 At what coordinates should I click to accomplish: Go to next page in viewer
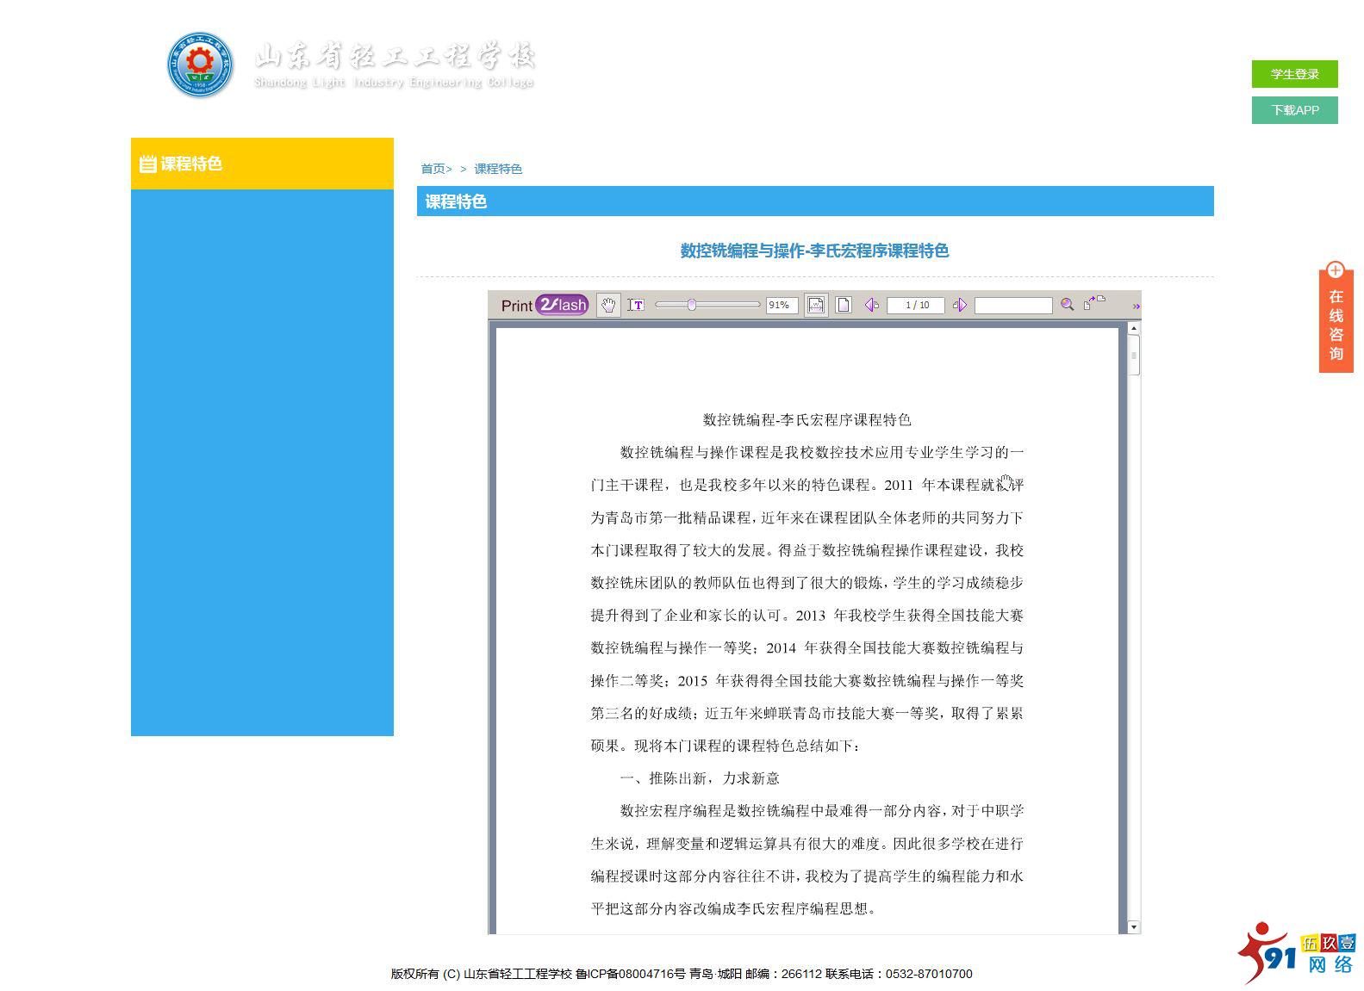point(960,305)
